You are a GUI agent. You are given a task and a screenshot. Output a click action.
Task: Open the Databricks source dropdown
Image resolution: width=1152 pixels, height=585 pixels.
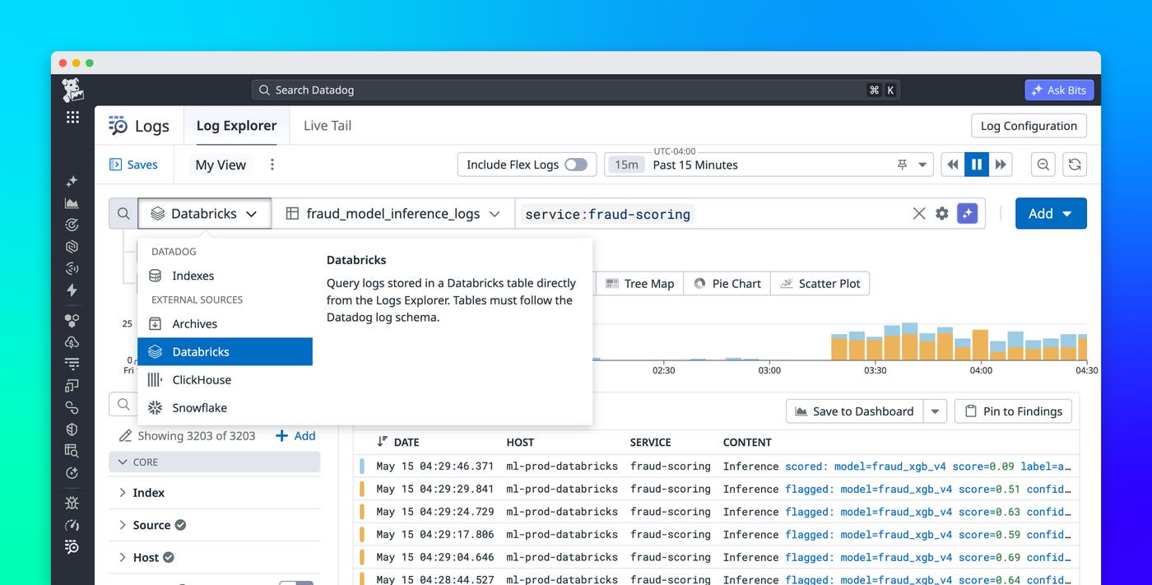(205, 214)
